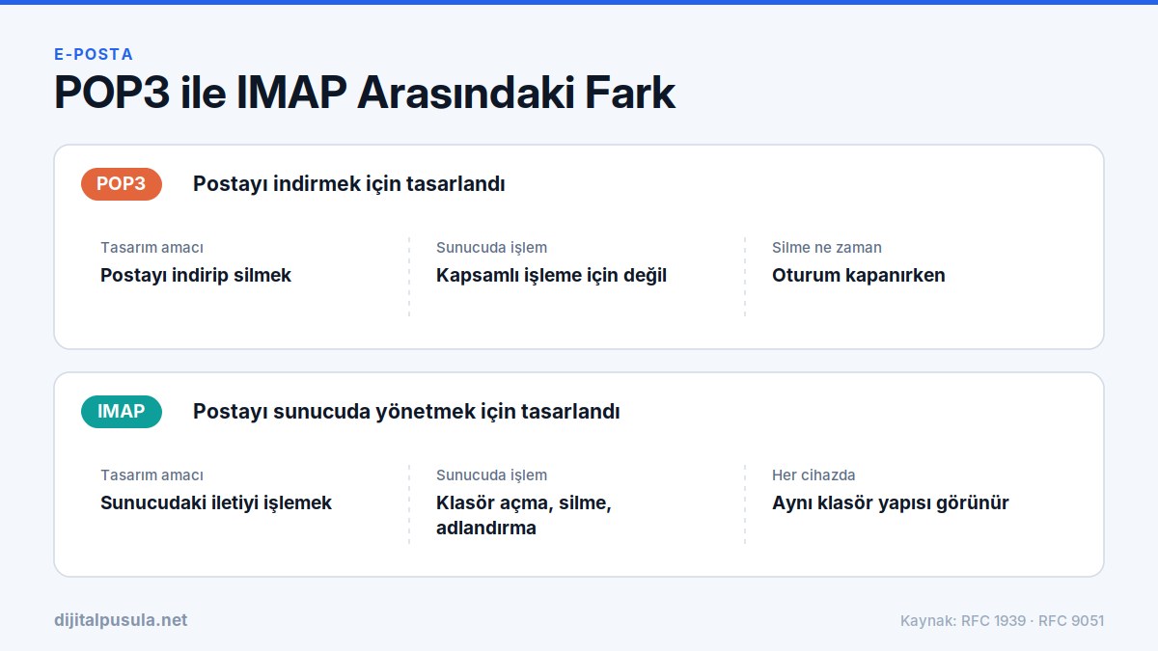
Task: Click the title 'POP3 ile IMAP Arasındaki Fark'
Action: click(x=365, y=93)
